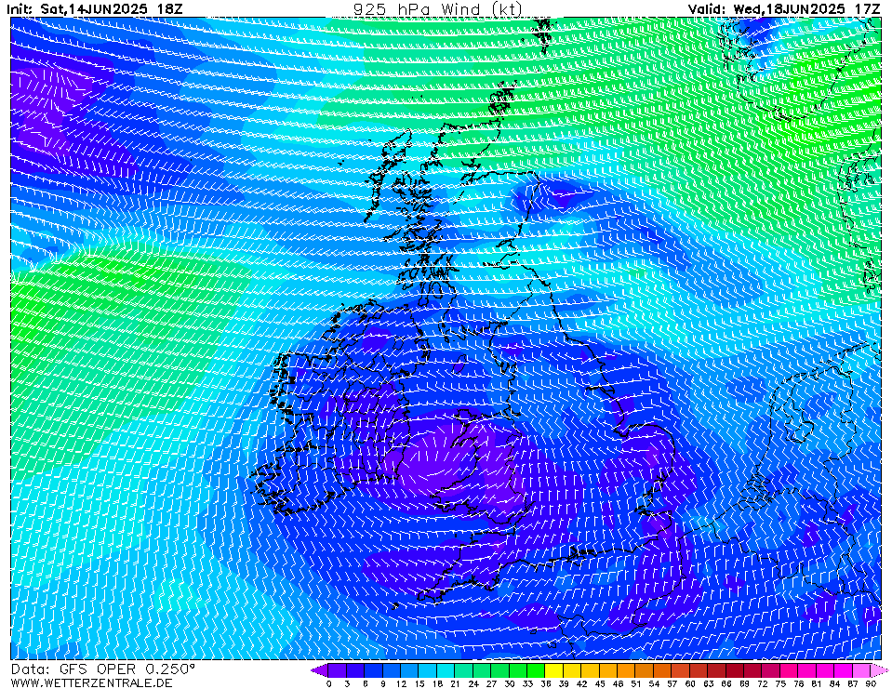
Task: Open the WWW.WETTERZENTRALE.DE website text
Action: pyautogui.click(x=91, y=682)
